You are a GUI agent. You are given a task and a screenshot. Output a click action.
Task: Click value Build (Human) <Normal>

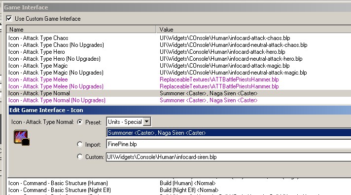pos(188,183)
